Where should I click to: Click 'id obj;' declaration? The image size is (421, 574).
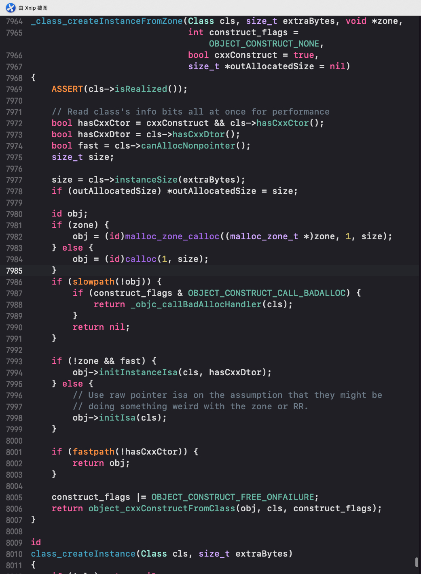point(70,214)
